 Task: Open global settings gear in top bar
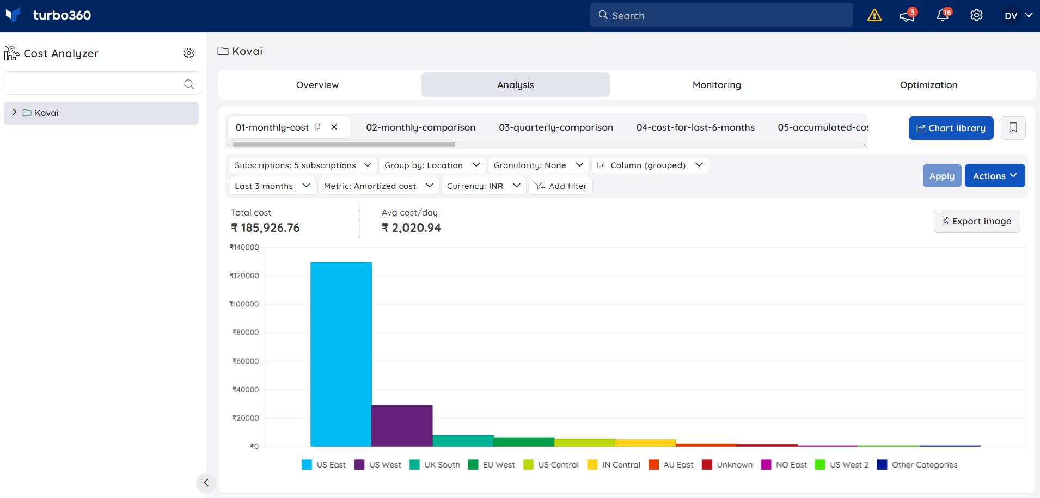[977, 15]
